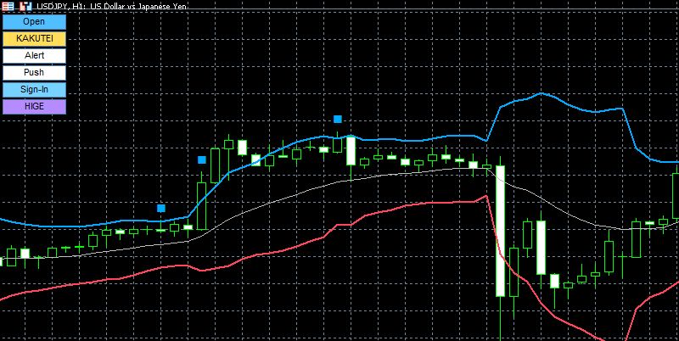
Task: Click the table-grid icon in the chart title
Action: (x=8, y=6)
